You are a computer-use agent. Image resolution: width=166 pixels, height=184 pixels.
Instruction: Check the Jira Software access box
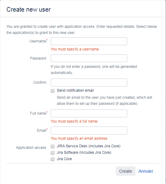tap(53, 153)
